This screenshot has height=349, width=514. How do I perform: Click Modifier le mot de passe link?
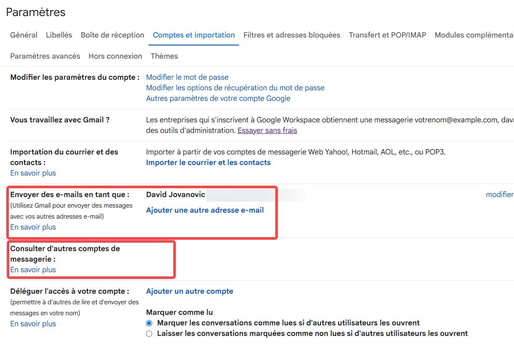(x=187, y=77)
